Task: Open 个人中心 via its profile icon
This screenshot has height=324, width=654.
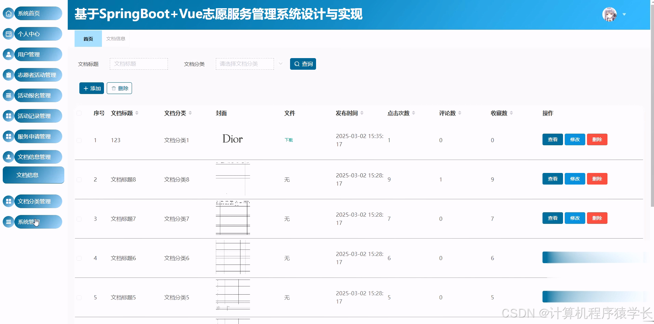Action: [8, 34]
